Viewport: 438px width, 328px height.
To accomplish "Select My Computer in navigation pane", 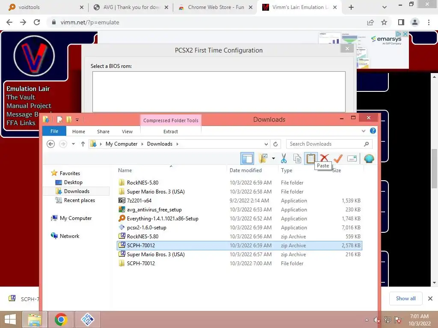I will pos(75,218).
